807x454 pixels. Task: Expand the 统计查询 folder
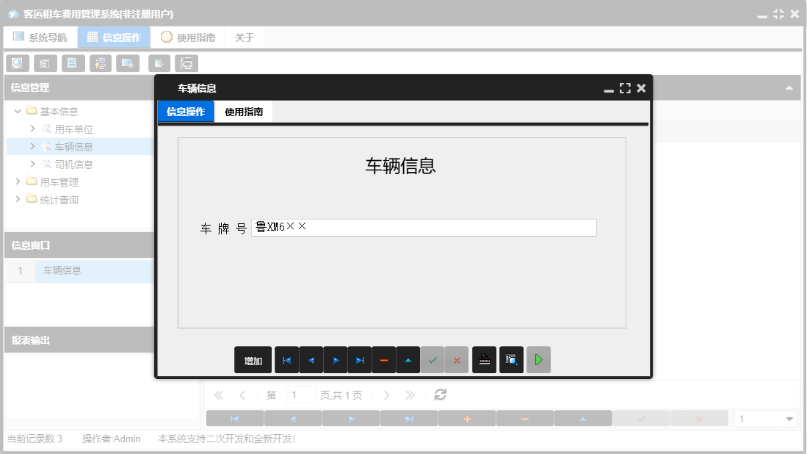(18, 199)
